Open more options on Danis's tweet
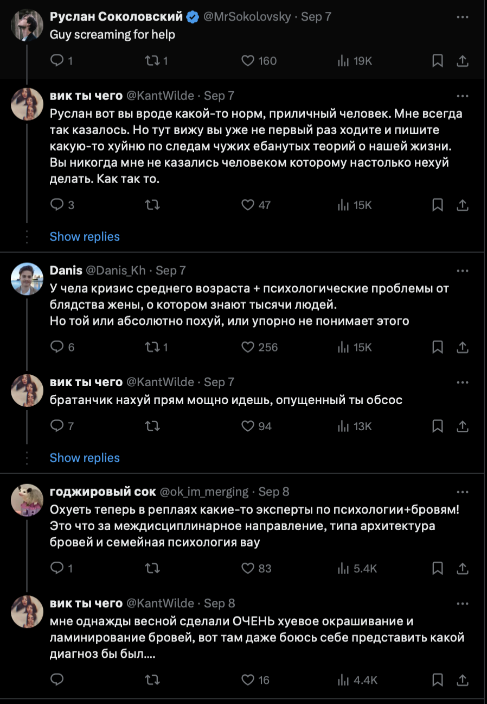The width and height of the screenshot is (487, 704). (462, 271)
